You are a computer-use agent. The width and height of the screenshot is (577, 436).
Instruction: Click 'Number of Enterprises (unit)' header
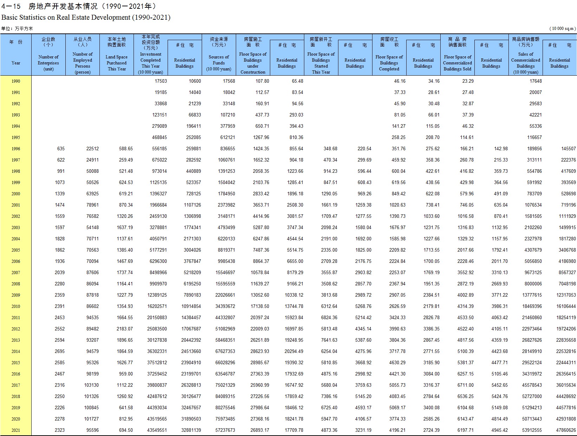(48, 63)
